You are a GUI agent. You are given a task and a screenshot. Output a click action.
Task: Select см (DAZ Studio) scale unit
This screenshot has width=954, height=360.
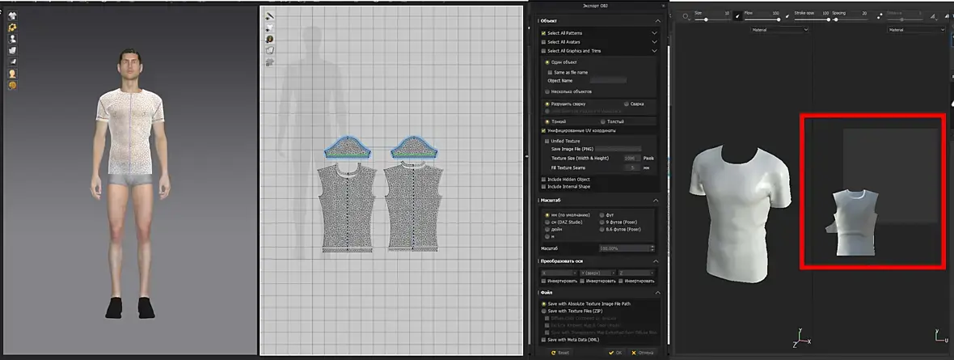click(547, 222)
